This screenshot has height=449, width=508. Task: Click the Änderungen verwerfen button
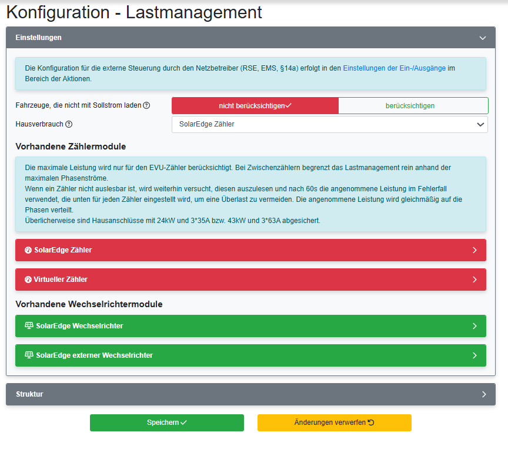coord(334,423)
